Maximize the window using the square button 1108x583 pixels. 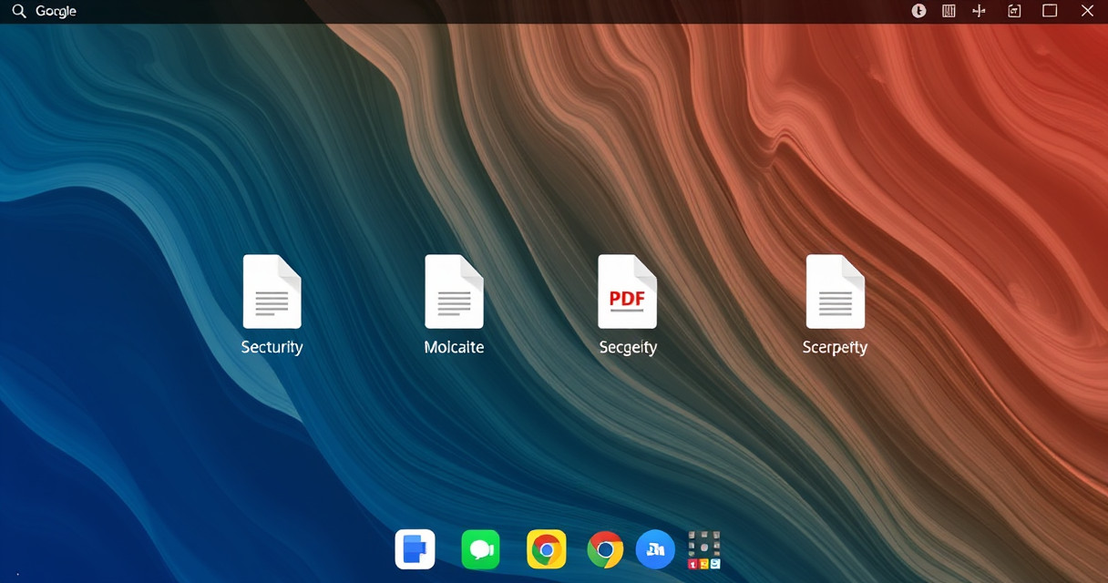(1050, 11)
